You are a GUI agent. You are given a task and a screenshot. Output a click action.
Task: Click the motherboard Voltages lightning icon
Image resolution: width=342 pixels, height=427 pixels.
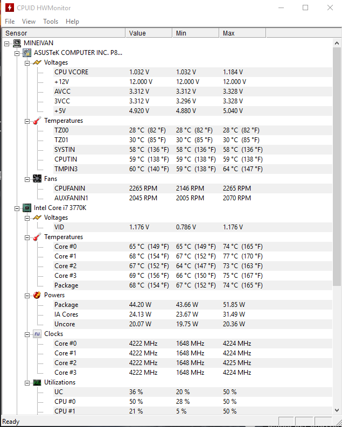pos(37,62)
